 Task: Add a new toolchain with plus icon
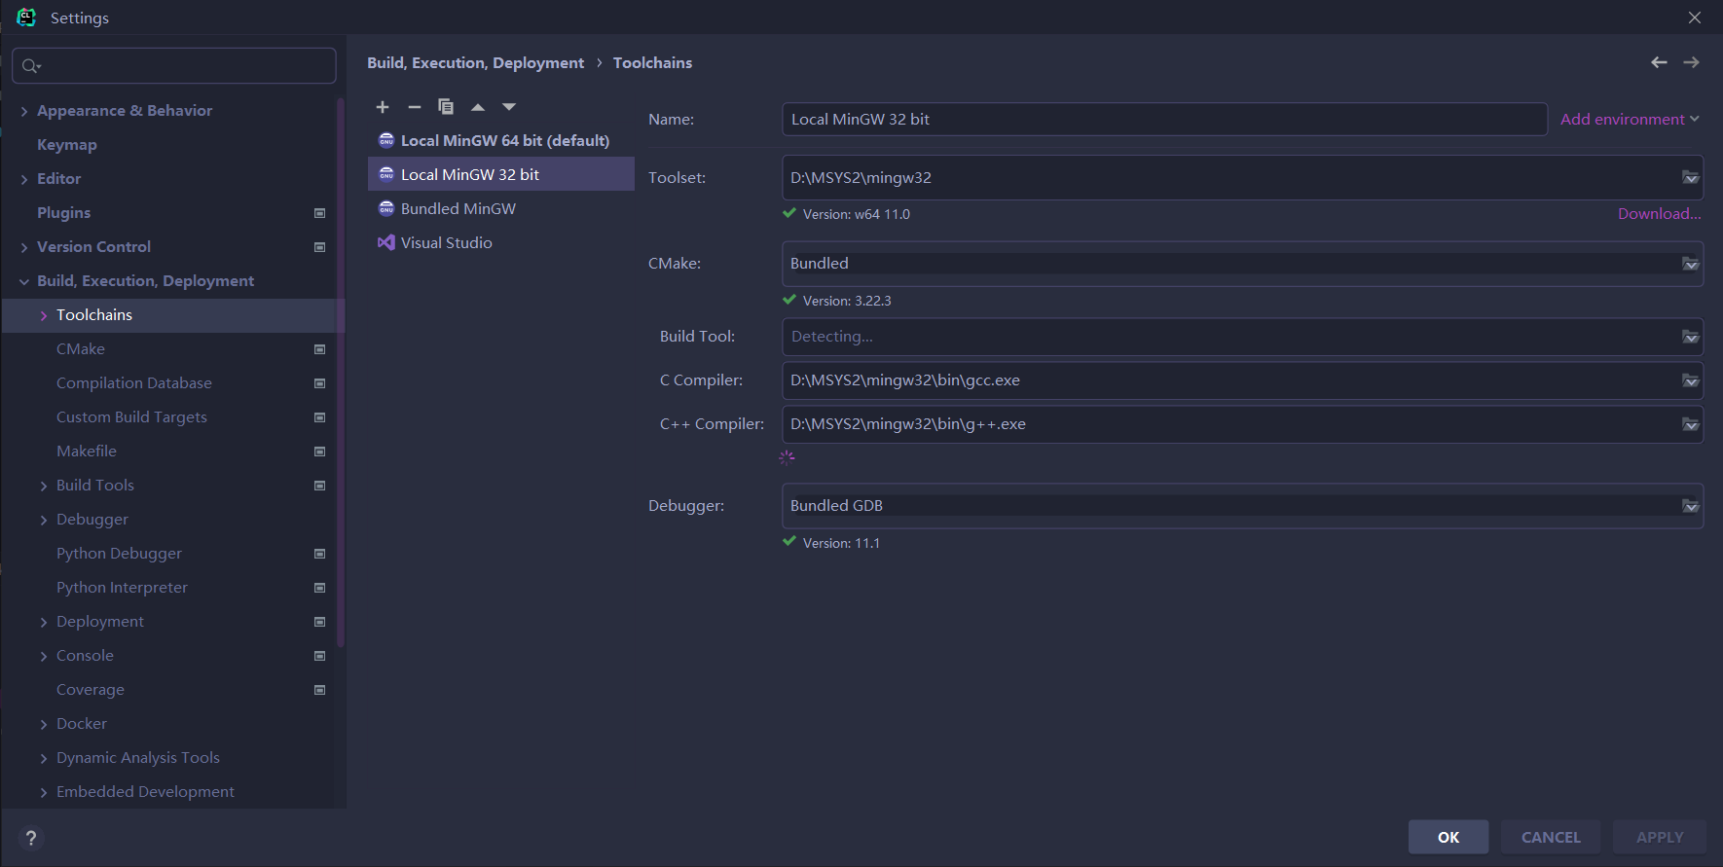[383, 107]
